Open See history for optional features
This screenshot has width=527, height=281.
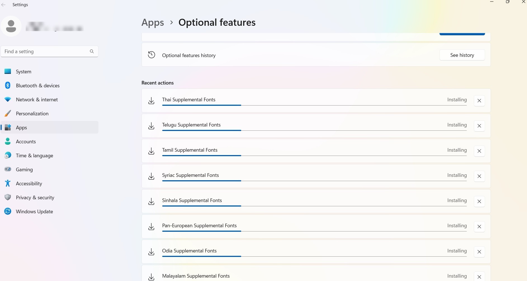(x=462, y=55)
